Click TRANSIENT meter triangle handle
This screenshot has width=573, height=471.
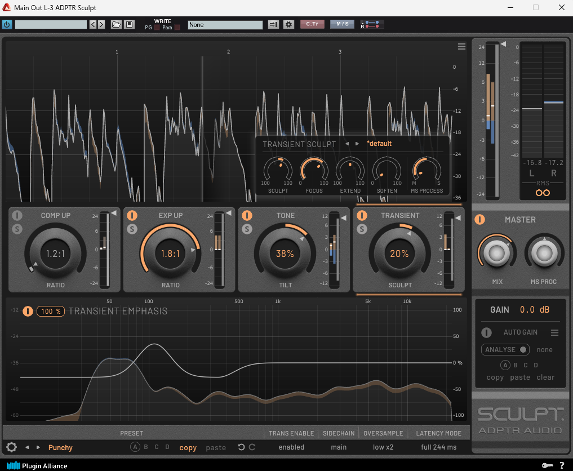point(458,218)
